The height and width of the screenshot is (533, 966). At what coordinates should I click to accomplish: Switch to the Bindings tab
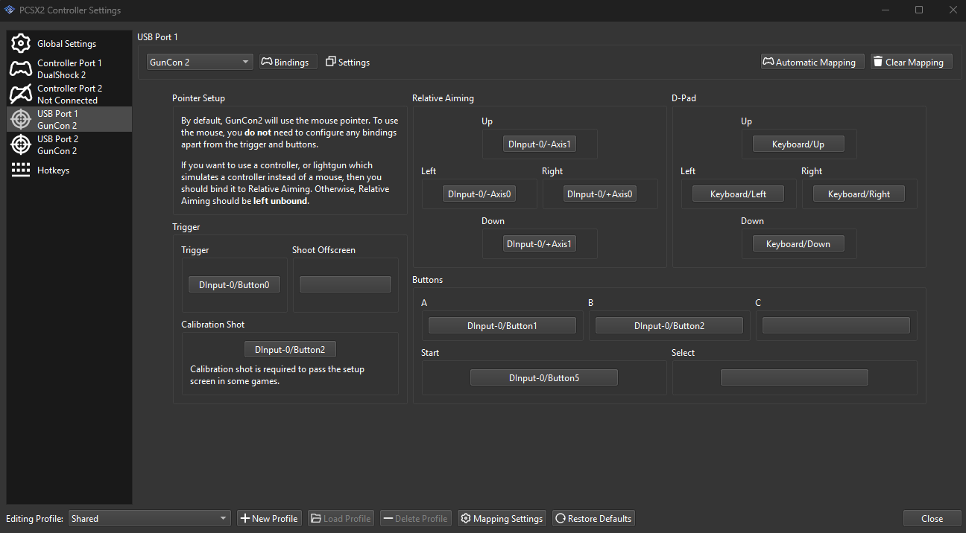288,63
